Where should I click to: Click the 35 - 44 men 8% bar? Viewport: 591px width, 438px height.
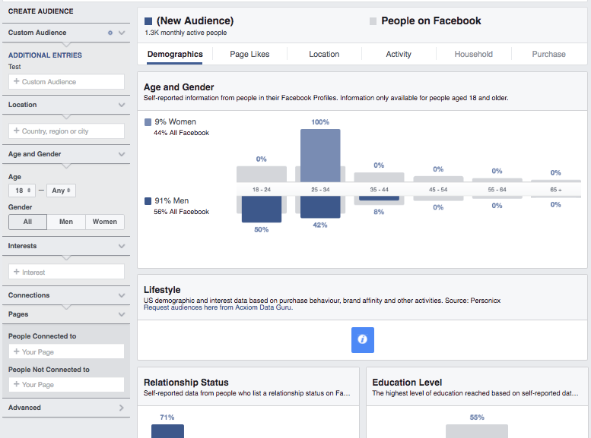pyautogui.click(x=380, y=198)
